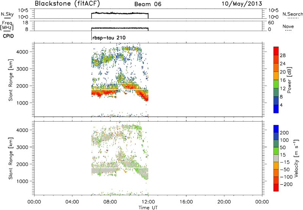The height and width of the screenshot is (210, 303).
Task: Click the 'Beam 06' label
Action: click(x=148, y=4)
